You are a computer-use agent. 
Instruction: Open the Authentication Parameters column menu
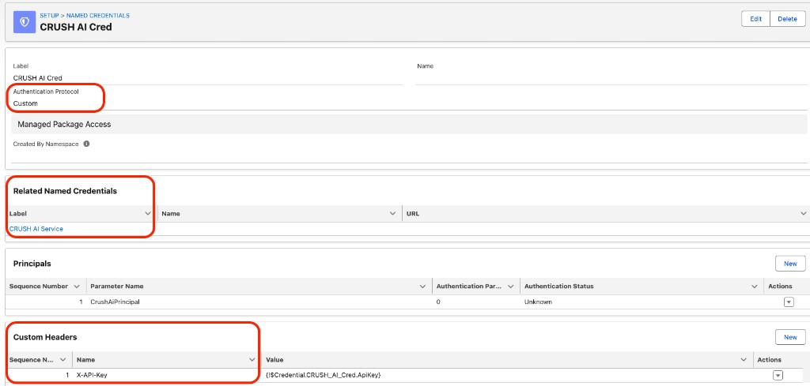pos(510,286)
